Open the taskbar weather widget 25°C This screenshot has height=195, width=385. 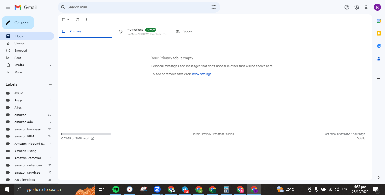click(285, 189)
